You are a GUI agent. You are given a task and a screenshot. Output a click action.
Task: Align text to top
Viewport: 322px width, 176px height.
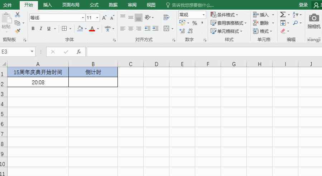tap(123, 17)
